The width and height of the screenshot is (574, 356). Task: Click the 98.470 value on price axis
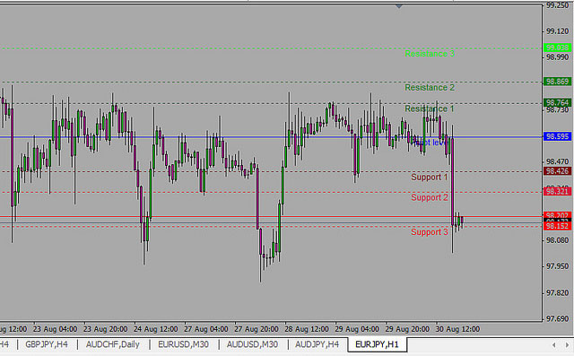tap(558, 161)
